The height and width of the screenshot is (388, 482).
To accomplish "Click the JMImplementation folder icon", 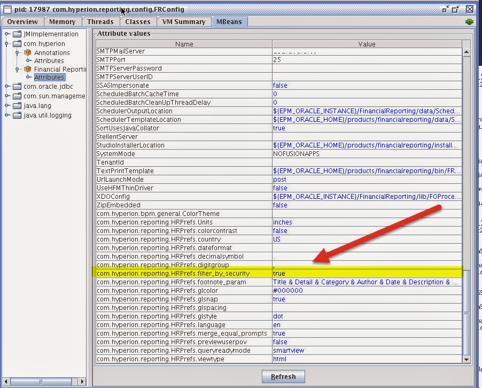I will point(17,34).
